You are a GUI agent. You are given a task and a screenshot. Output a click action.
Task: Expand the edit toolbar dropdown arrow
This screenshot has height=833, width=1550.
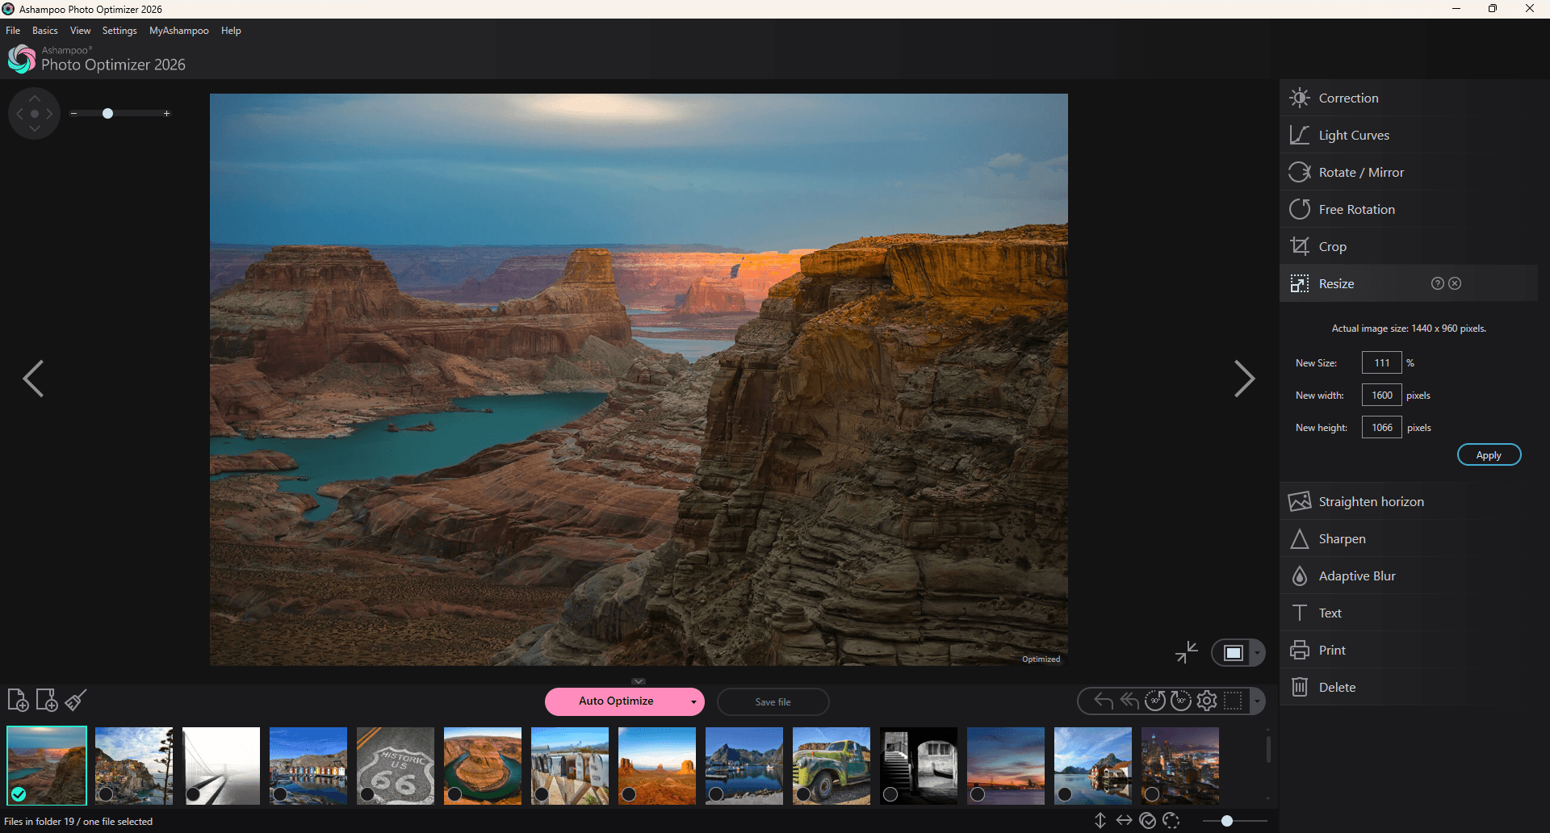click(x=1257, y=701)
